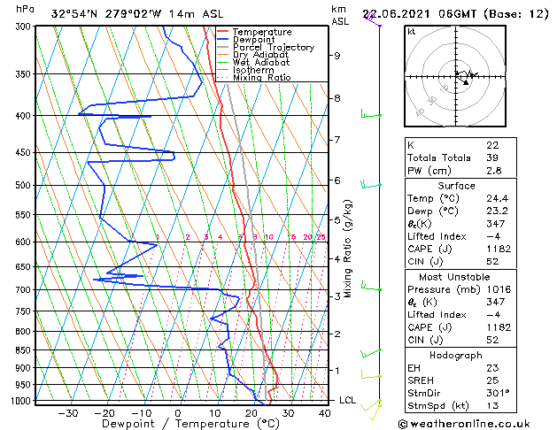
Task: Click the K index value '22'
Action: [x=492, y=145]
